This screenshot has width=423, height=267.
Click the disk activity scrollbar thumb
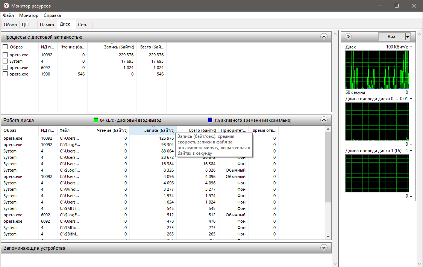(x=328, y=167)
